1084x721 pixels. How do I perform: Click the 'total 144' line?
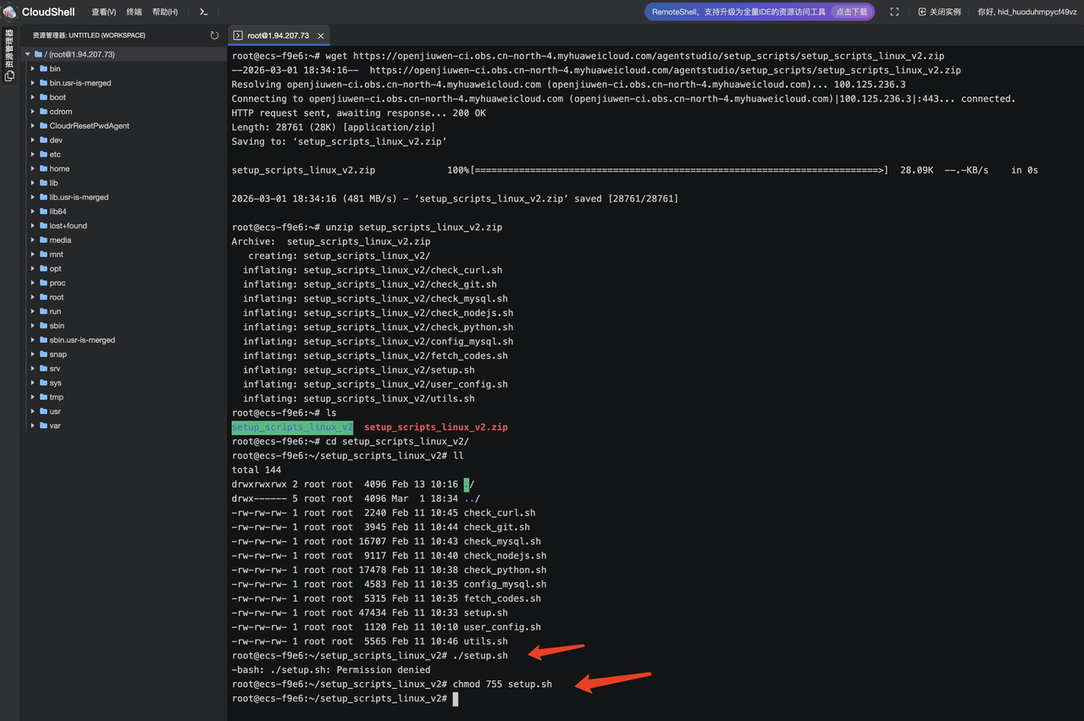(x=257, y=470)
